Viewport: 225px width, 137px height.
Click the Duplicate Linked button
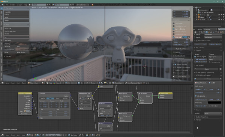pos(16,31)
